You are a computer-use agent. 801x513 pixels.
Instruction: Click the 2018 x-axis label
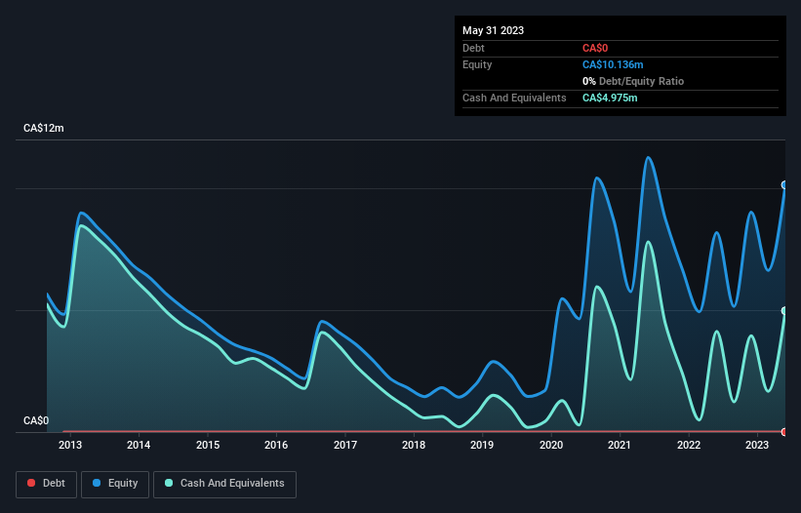pyautogui.click(x=414, y=445)
